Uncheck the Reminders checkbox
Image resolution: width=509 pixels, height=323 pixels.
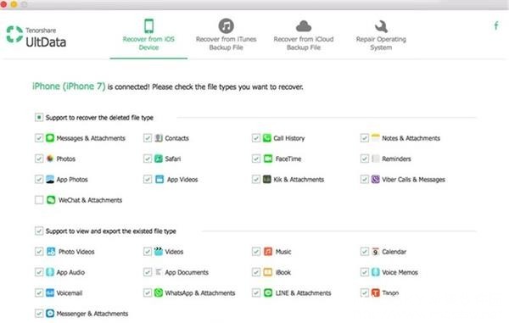point(364,159)
